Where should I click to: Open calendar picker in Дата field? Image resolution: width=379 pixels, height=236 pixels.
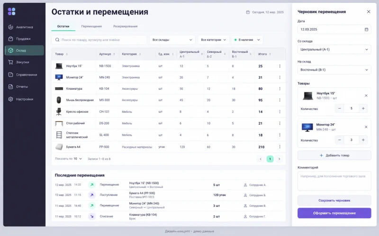pyautogui.click(x=366, y=29)
